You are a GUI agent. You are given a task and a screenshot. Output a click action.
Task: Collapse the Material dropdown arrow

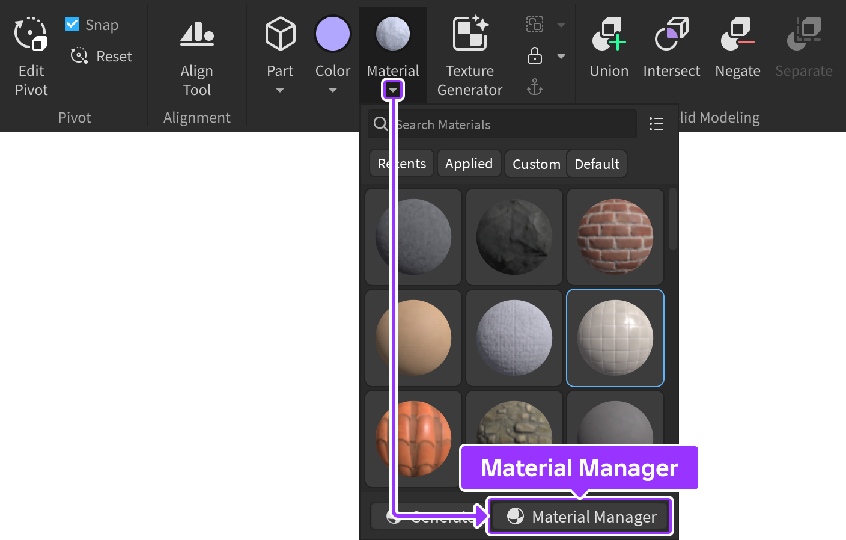pyautogui.click(x=393, y=90)
